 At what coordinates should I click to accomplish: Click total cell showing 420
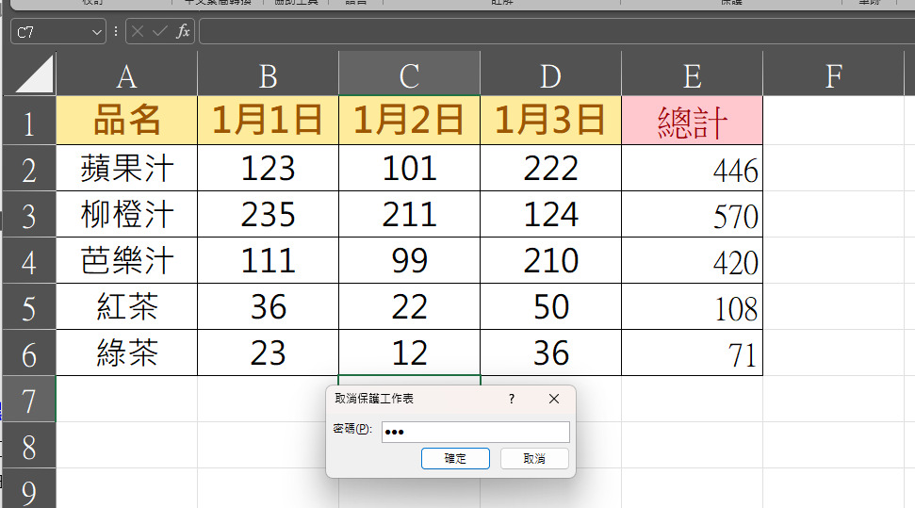click(x=692, y=260)
